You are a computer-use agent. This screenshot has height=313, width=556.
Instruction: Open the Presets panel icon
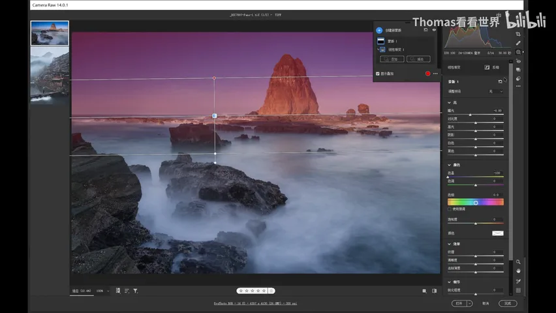pyautogui.click(x=518, y=78)
